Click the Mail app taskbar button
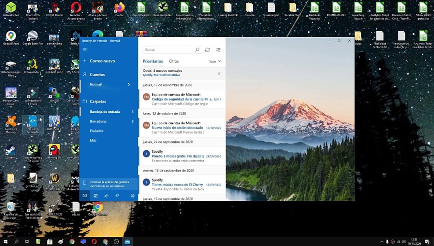 (127, 242)
